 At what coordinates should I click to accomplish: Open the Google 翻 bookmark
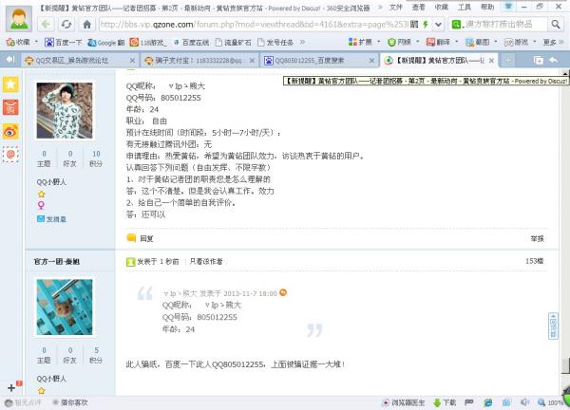[x=106, y=43]
